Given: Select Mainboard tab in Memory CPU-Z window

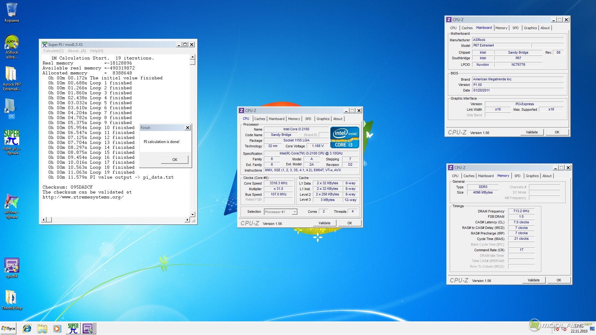Looking at the screenshot, I should [x=486, y=176].
